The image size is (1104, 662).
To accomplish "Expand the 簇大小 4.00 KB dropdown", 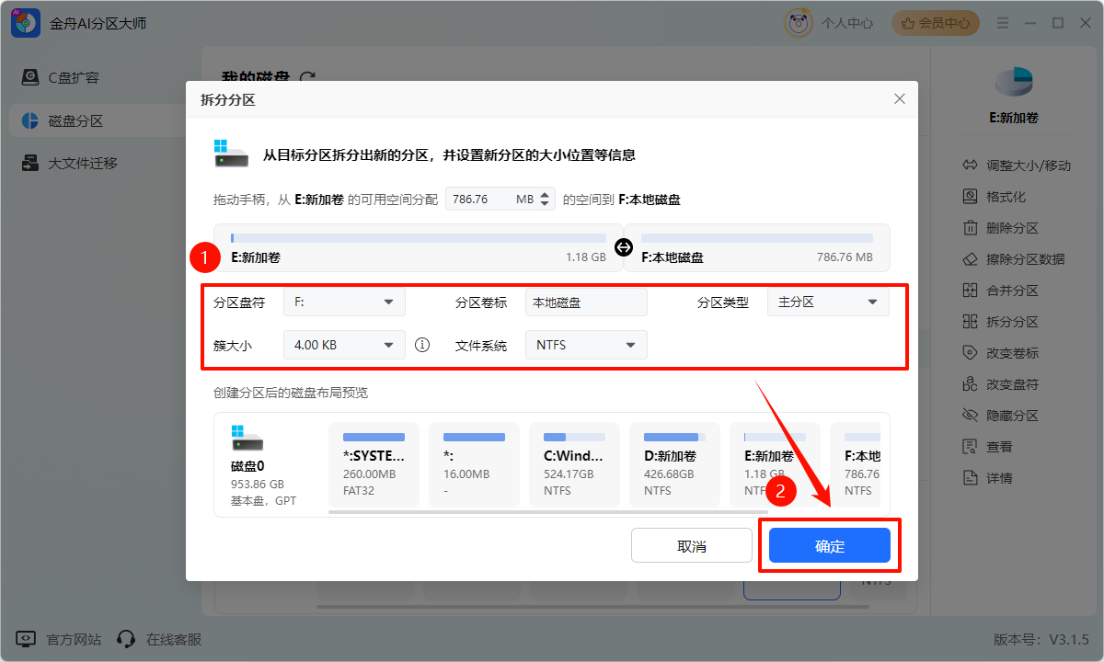I will click(x=343, y=345).
